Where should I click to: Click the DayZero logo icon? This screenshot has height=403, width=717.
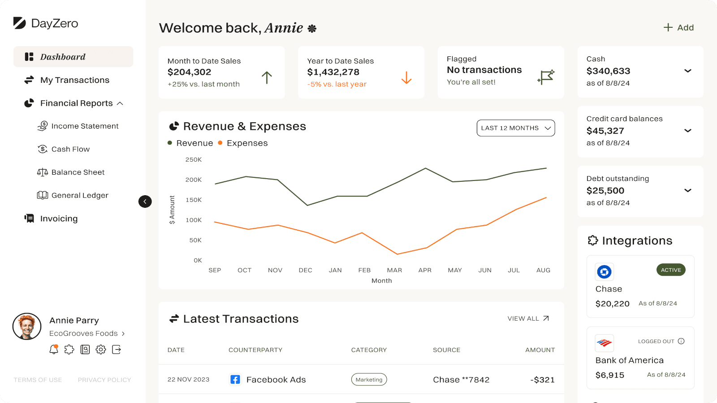pyautogui.click(x=20, y=23)
